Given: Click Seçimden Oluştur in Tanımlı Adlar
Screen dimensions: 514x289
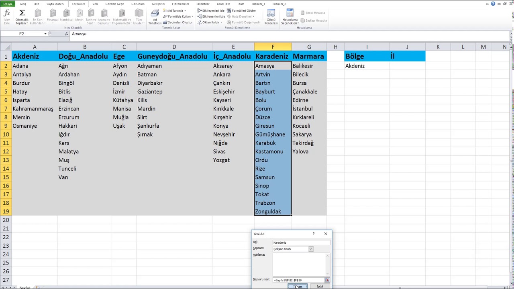Looking at the screenshot, I should 178,22.
